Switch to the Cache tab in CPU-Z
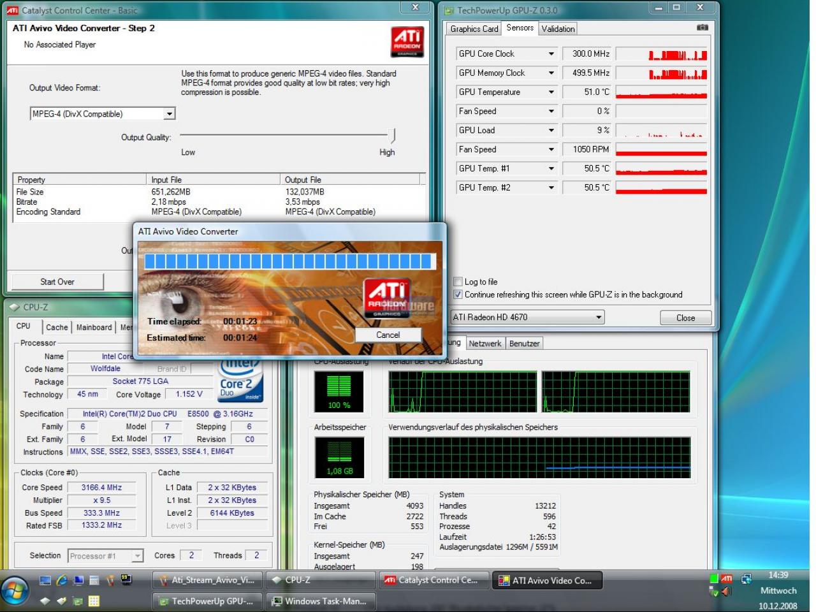This screenshot has width=816, height=612. tap(57, 327)
